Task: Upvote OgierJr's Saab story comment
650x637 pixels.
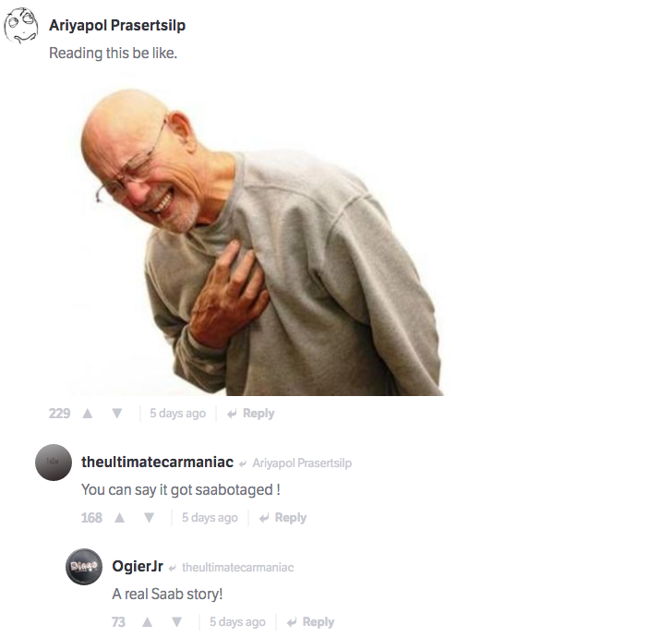Action: coord(147,621)
